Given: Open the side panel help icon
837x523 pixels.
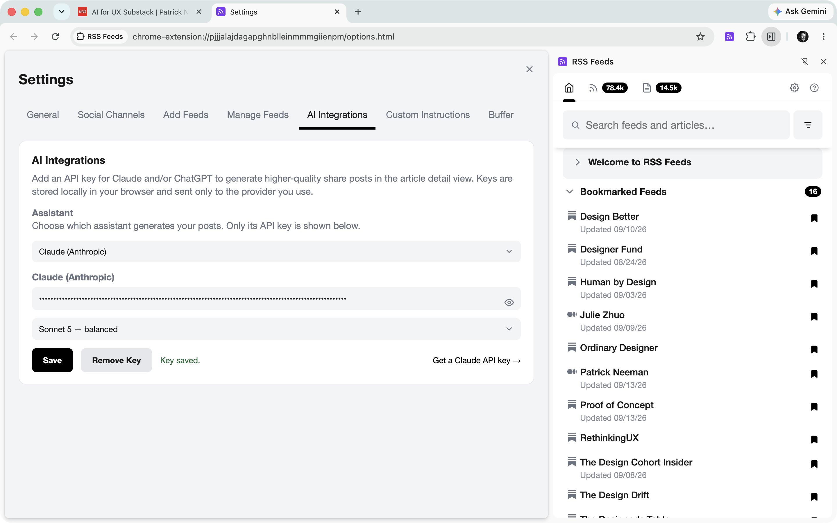Looking at the screenshot, I should click(x=814, y=88).
